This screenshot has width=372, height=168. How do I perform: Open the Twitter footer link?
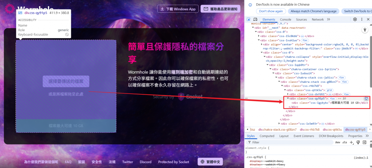point(128,162)
